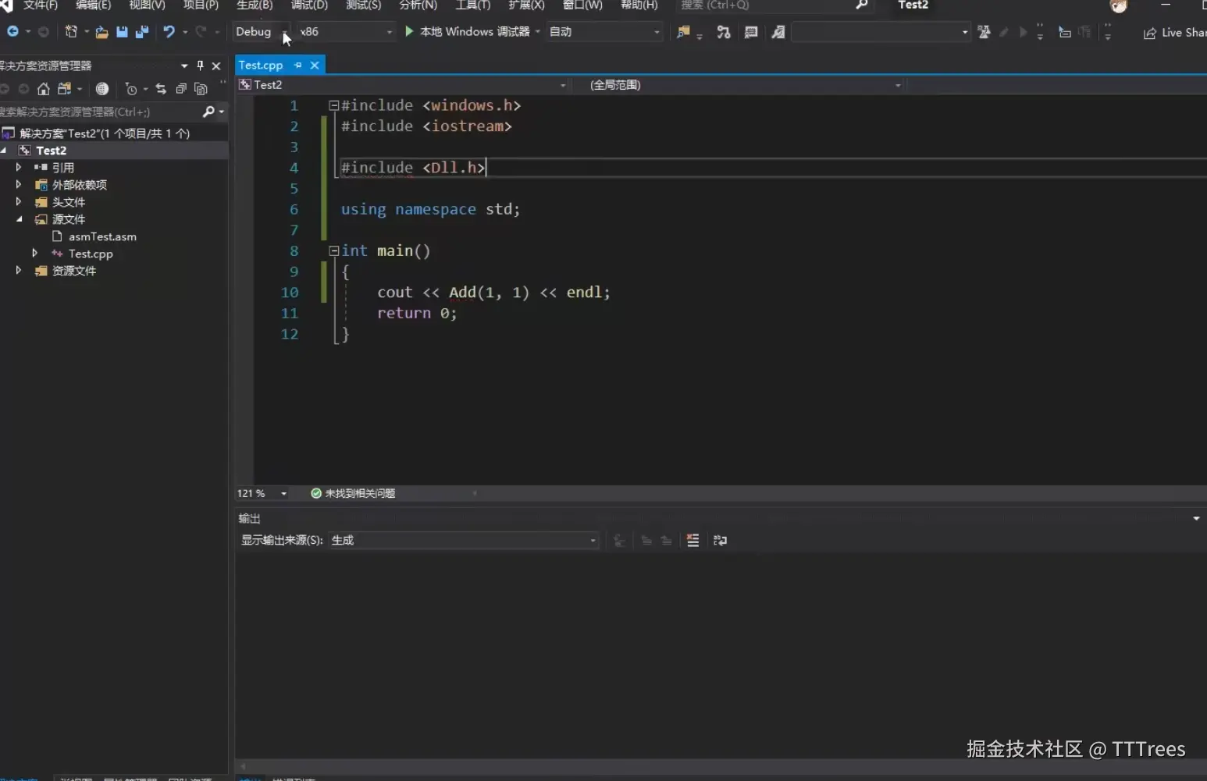Click the Find in Files toolbar icon

[683, 32]
